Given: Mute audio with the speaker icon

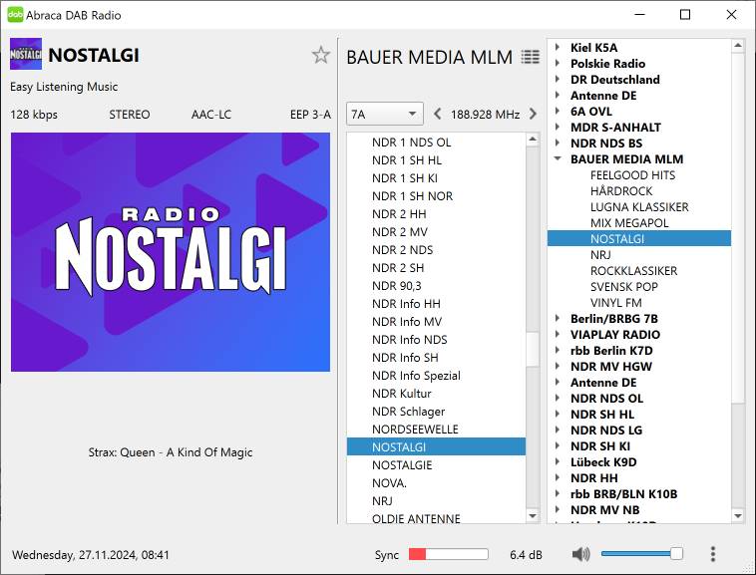Looking at the screenshot, I should 580,554.
